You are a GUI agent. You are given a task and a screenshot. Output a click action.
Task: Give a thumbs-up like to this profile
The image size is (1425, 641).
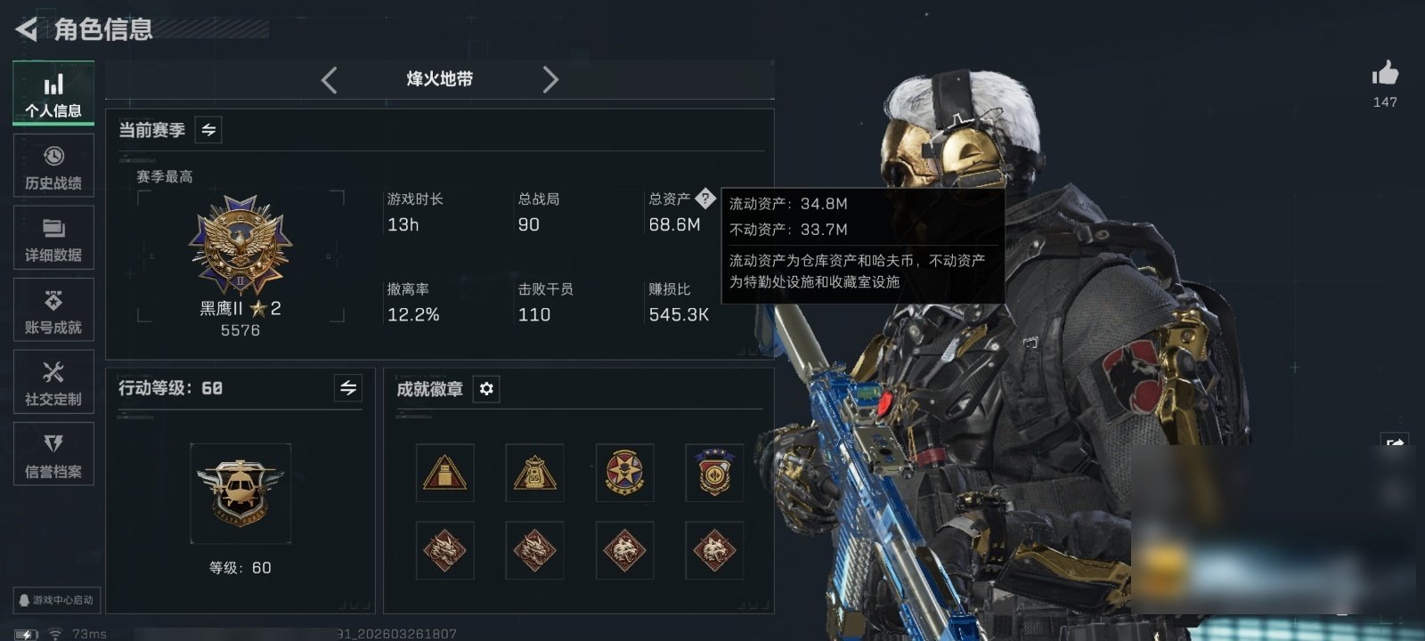coord(1385,73)
